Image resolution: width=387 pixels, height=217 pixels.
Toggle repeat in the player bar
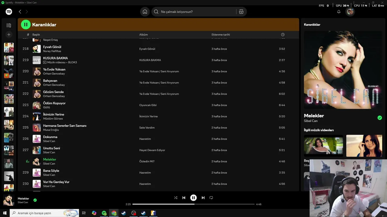point(211,198)
